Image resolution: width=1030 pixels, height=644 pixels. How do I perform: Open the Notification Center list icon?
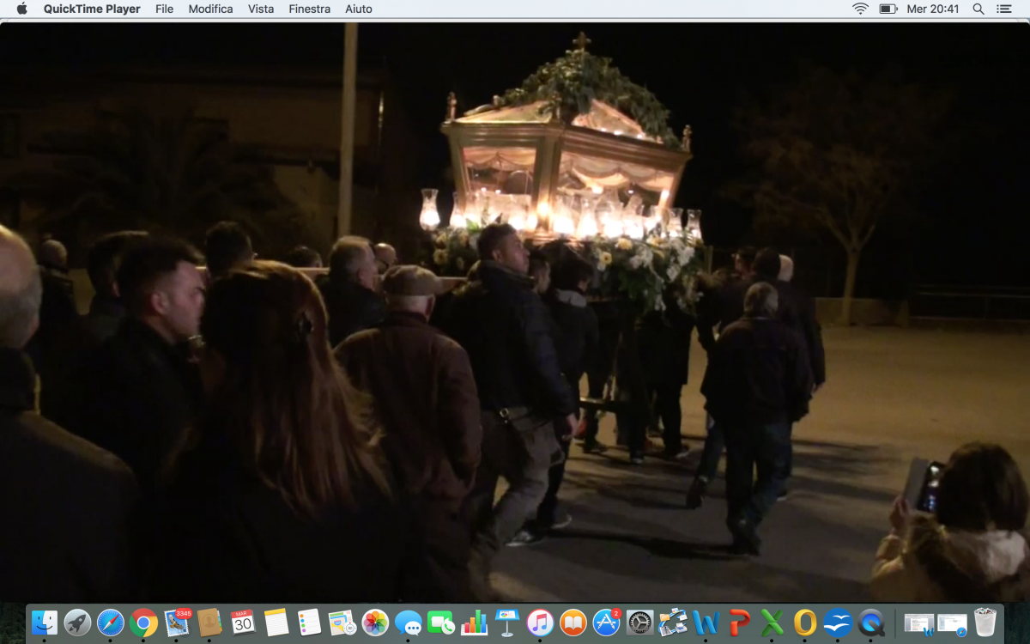coord(1004,9)
